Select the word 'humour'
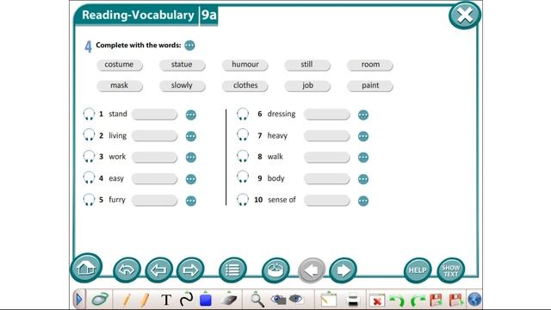Viewport: 551px width, 310px height. (x=245, y=65)
